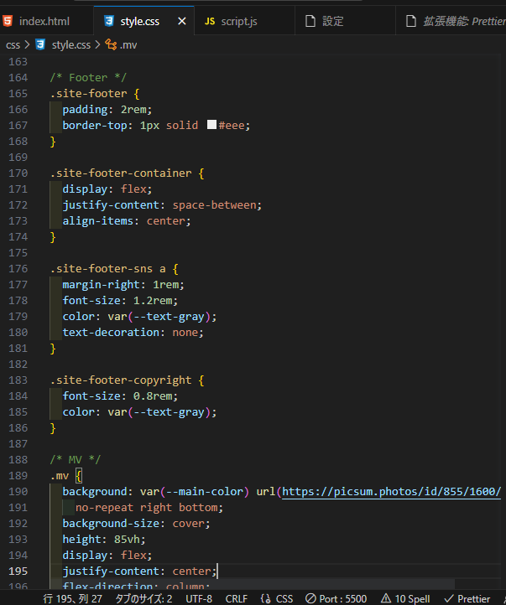Open 10 Spell warnings

pos(405,599)
